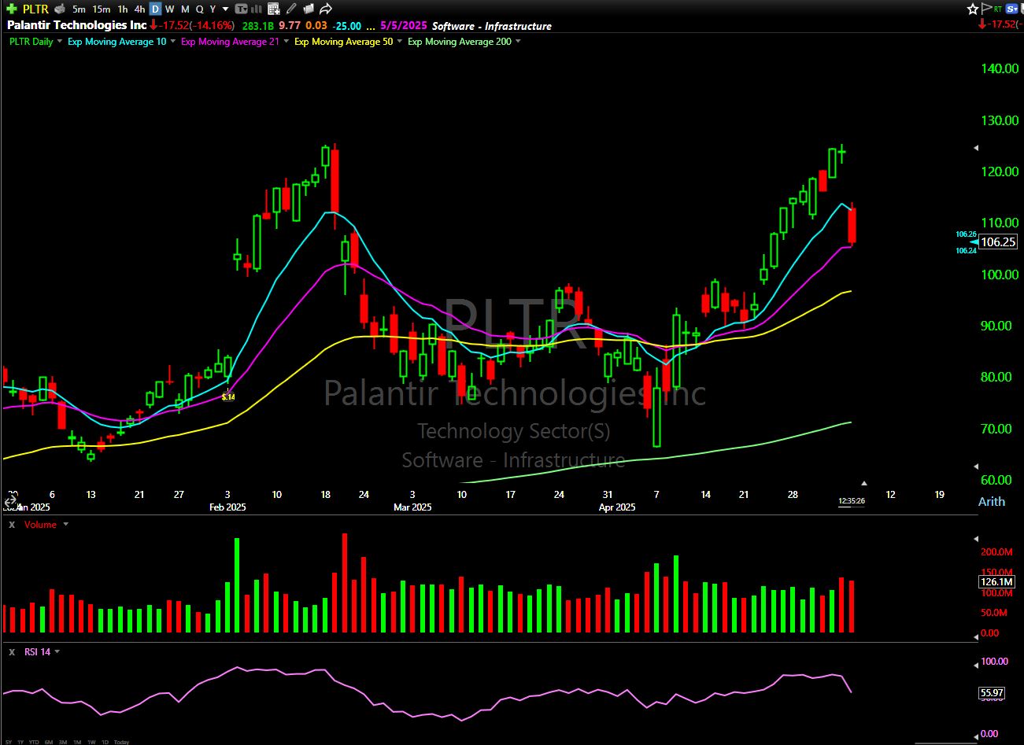This screenshot has width=1024, height=745.
Task: Click the -17.52 (-14.16%) price change
Action: click(193, 25)
